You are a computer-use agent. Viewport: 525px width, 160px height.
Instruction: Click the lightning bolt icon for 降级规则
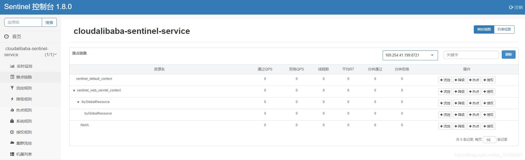coord(12,99)
